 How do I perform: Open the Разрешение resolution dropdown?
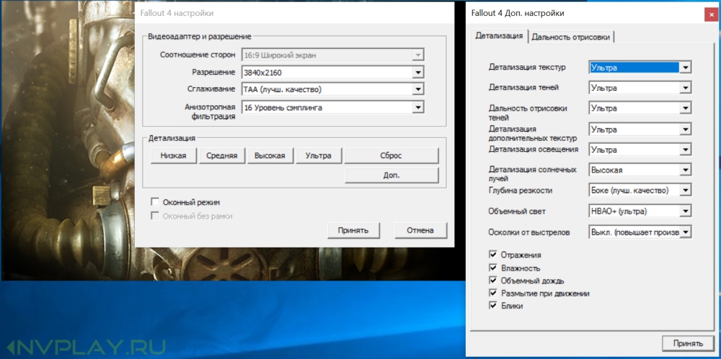click(332, 73)
